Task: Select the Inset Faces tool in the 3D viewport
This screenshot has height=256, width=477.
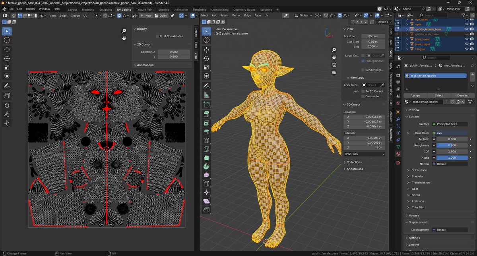Action: pyautogui.click(x=206, y=123)
